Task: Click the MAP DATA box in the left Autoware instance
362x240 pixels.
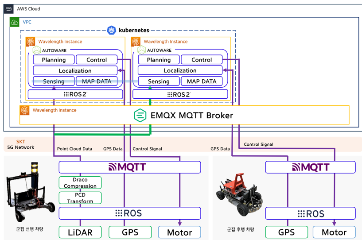Action: pyautogui.click(x=97, y=81)
